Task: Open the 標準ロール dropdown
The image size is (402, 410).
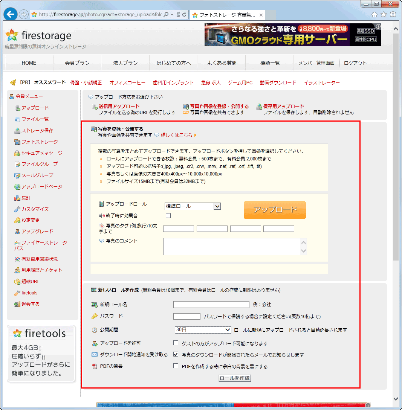Action: [193, 206]
